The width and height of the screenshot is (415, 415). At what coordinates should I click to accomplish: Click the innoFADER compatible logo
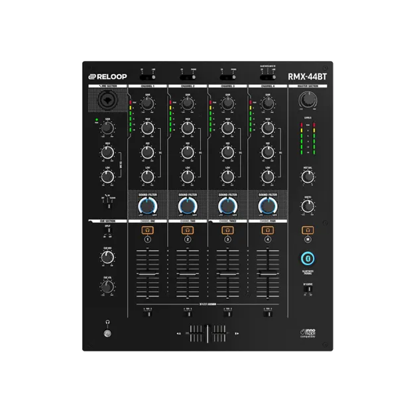click(x=308, y=333)
